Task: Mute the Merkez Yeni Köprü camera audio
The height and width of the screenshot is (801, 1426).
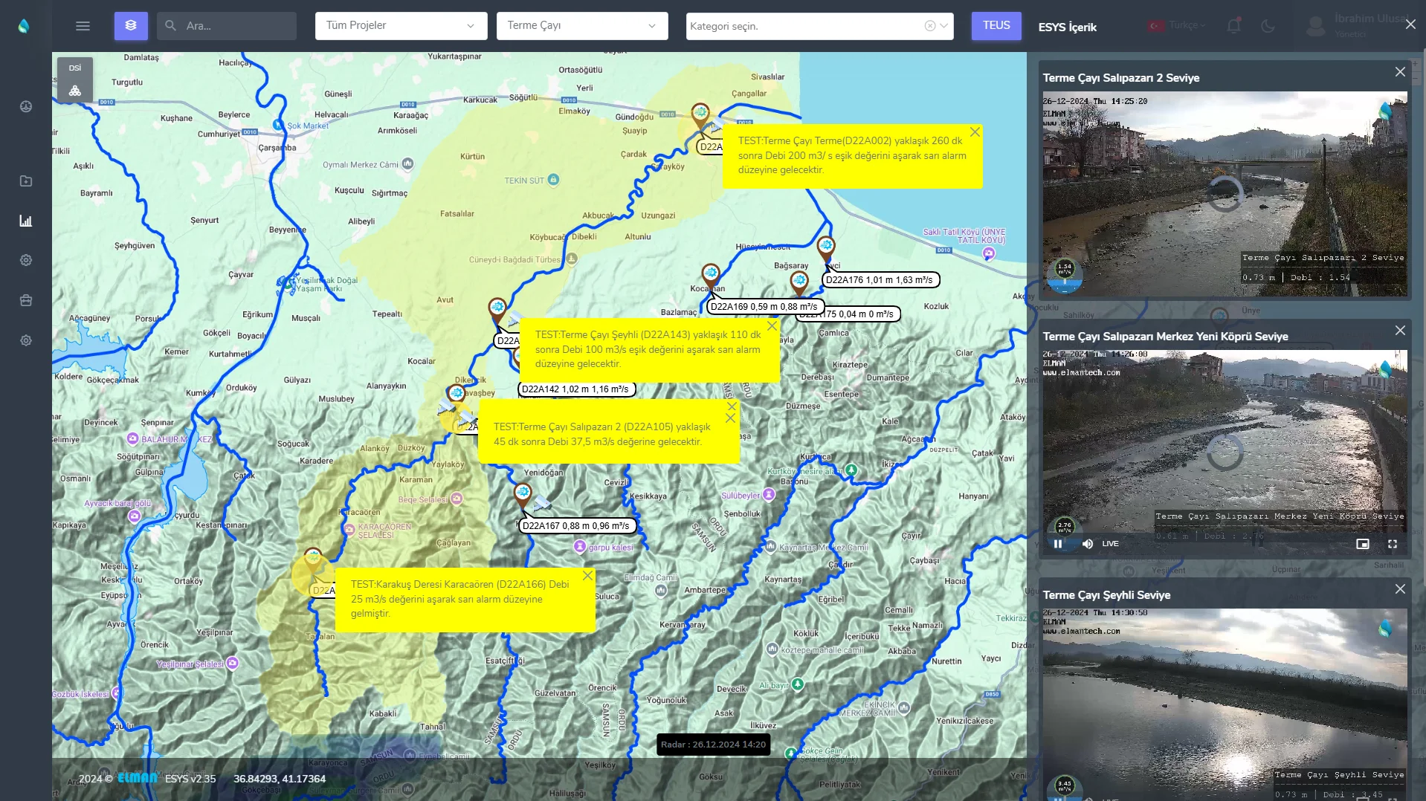Action: point(1088,544)
